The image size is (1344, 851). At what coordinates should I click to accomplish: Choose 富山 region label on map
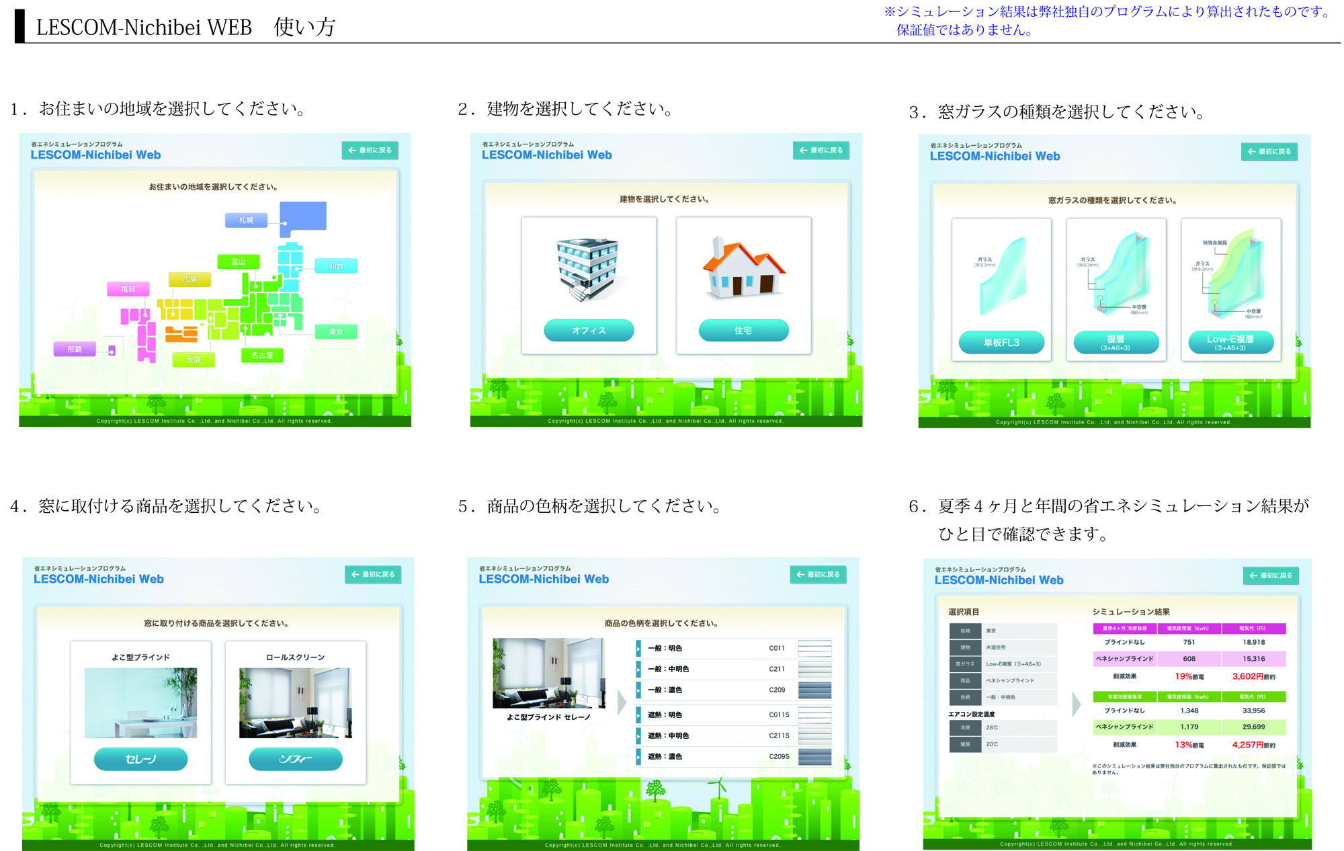(239, 262)
